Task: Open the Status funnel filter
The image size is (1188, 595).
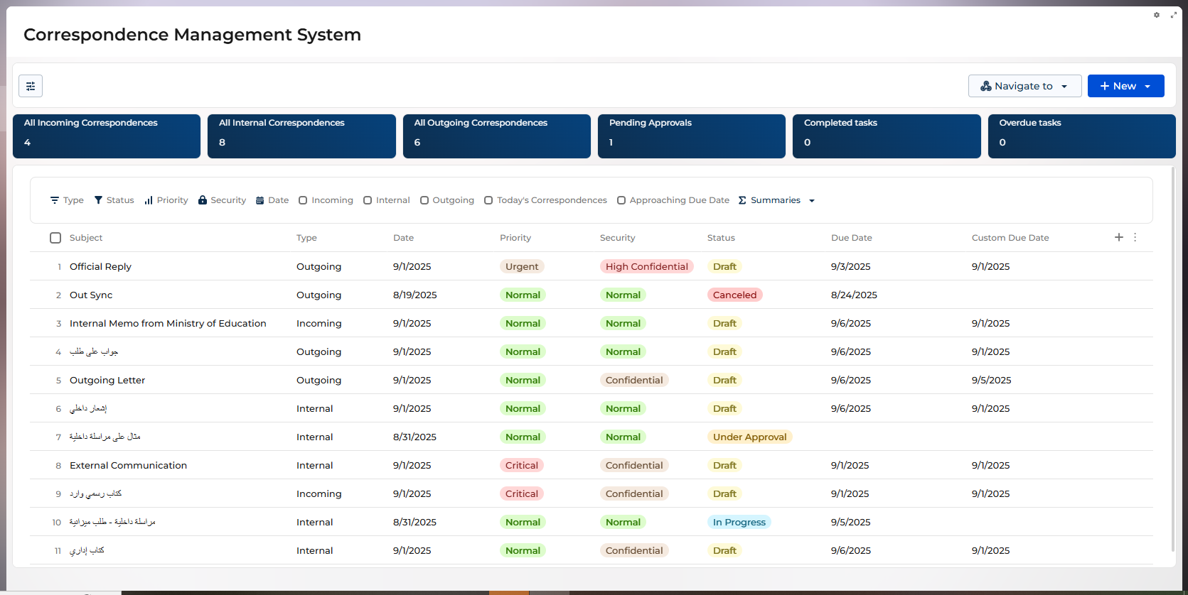Action: tap(114, 200)
